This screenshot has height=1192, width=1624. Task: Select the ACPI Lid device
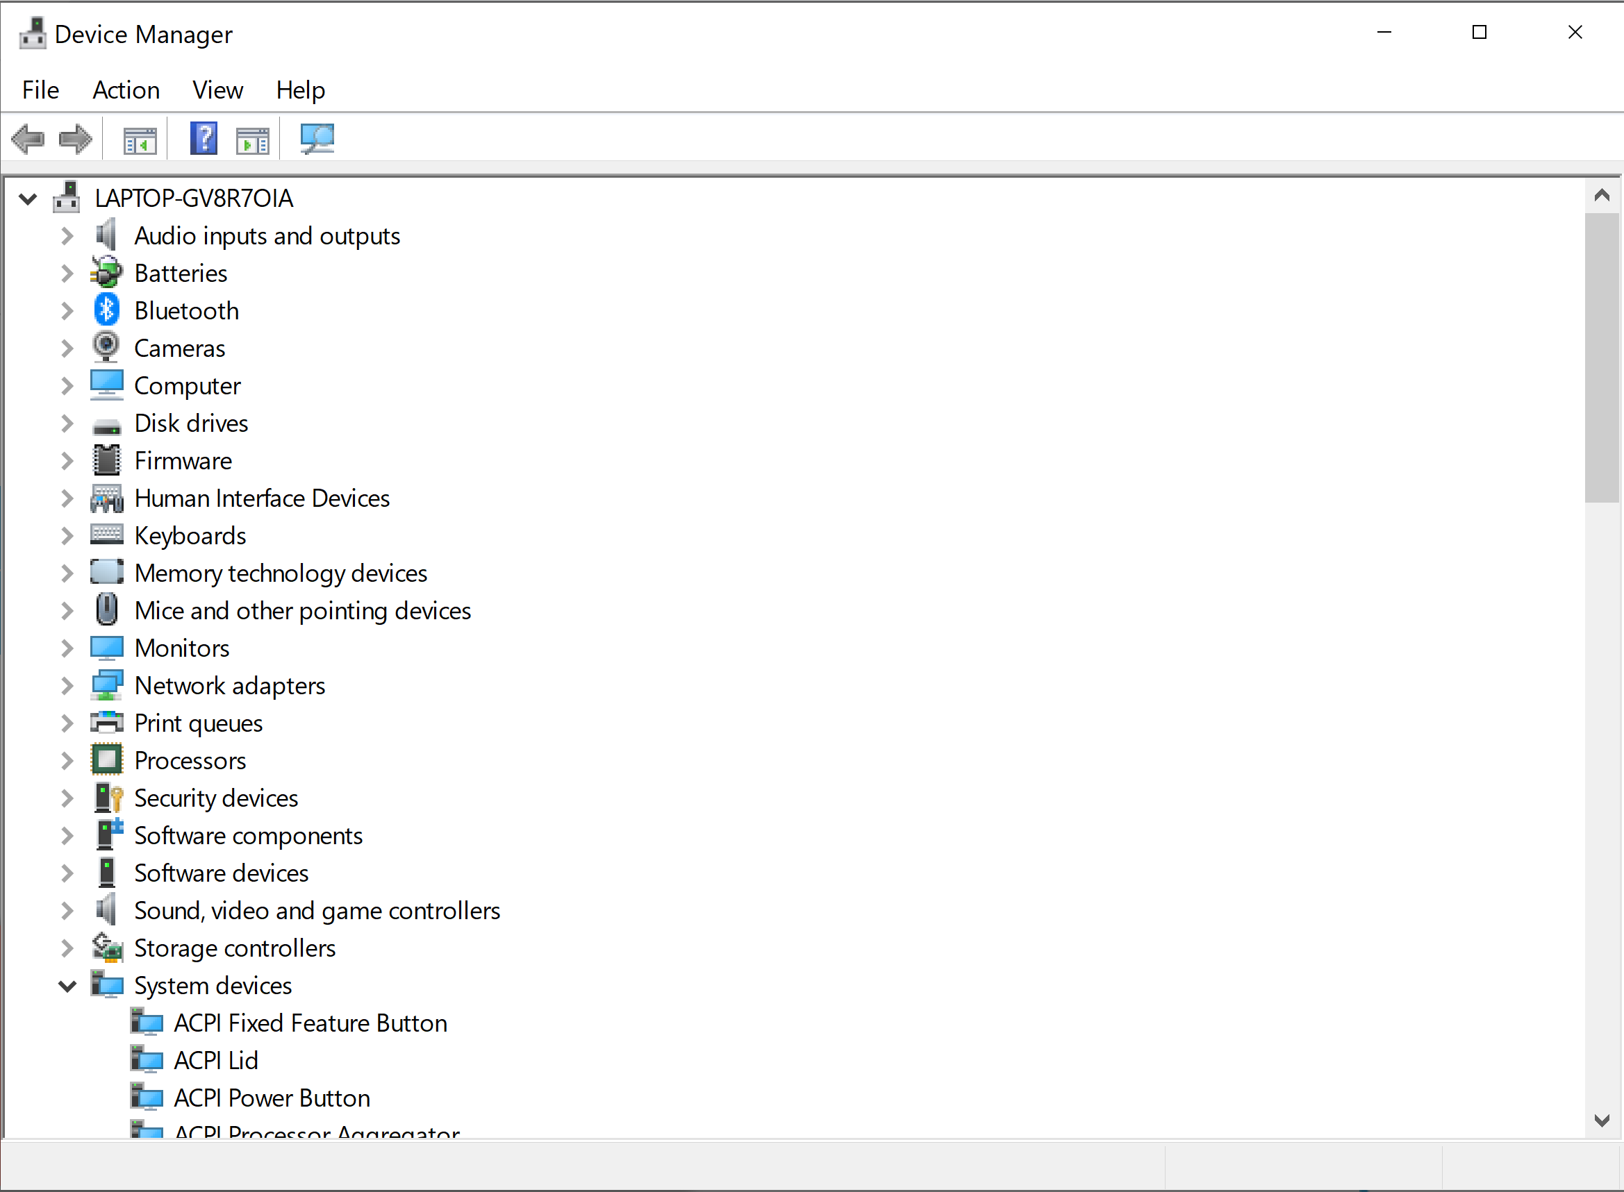215,1061
